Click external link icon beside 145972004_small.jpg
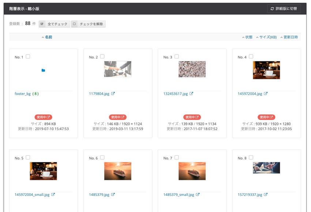Screen dimensions: 311x212 click(x=53, y=194)
